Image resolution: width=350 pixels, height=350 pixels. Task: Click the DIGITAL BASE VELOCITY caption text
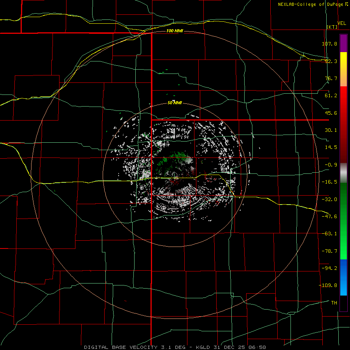point(121,347)
